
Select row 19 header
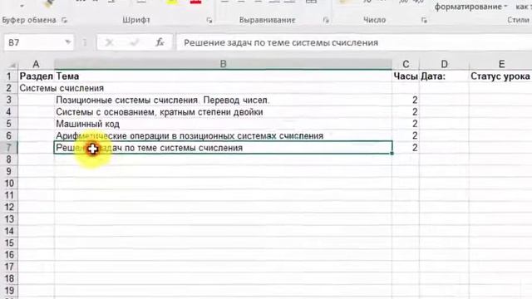click(x=9, y=291)
